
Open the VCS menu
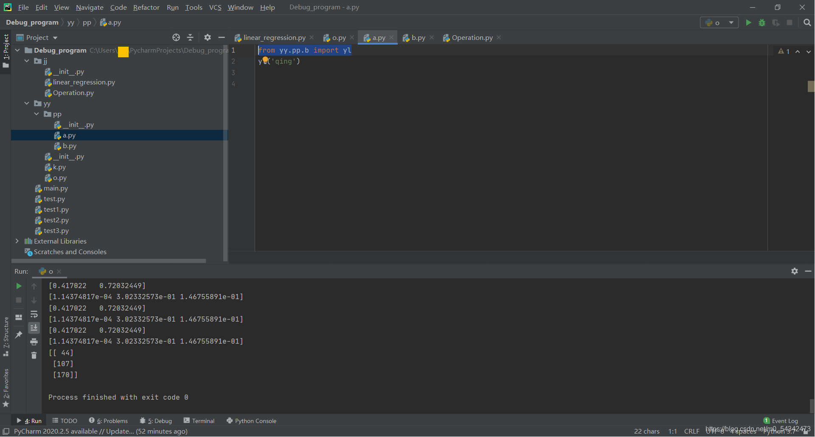coord(215,7)
